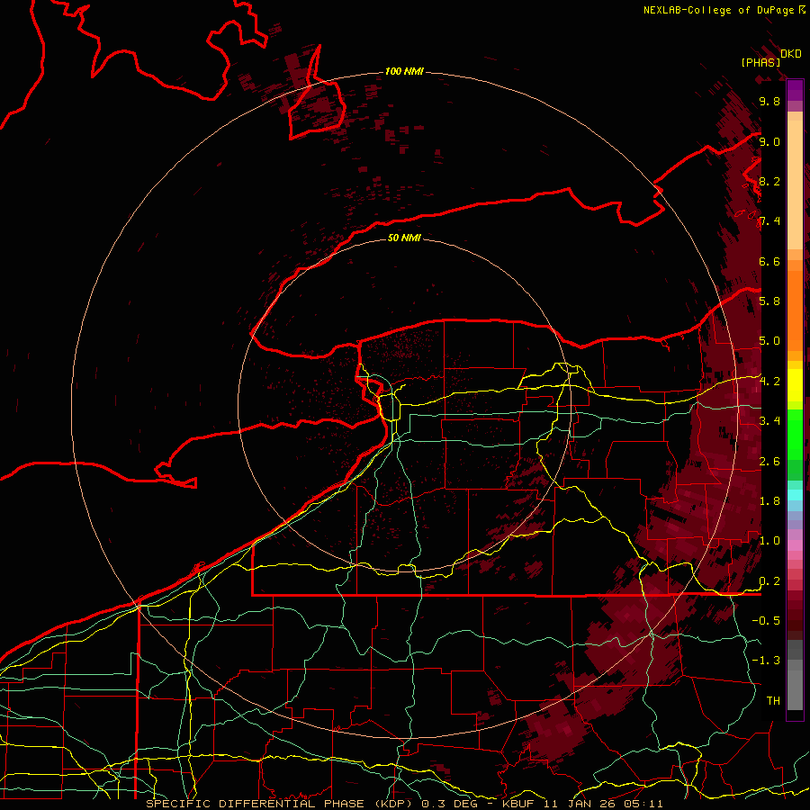Click the 50 NMI range ring label
Viewport: 810px width, 810px height.
404,238
